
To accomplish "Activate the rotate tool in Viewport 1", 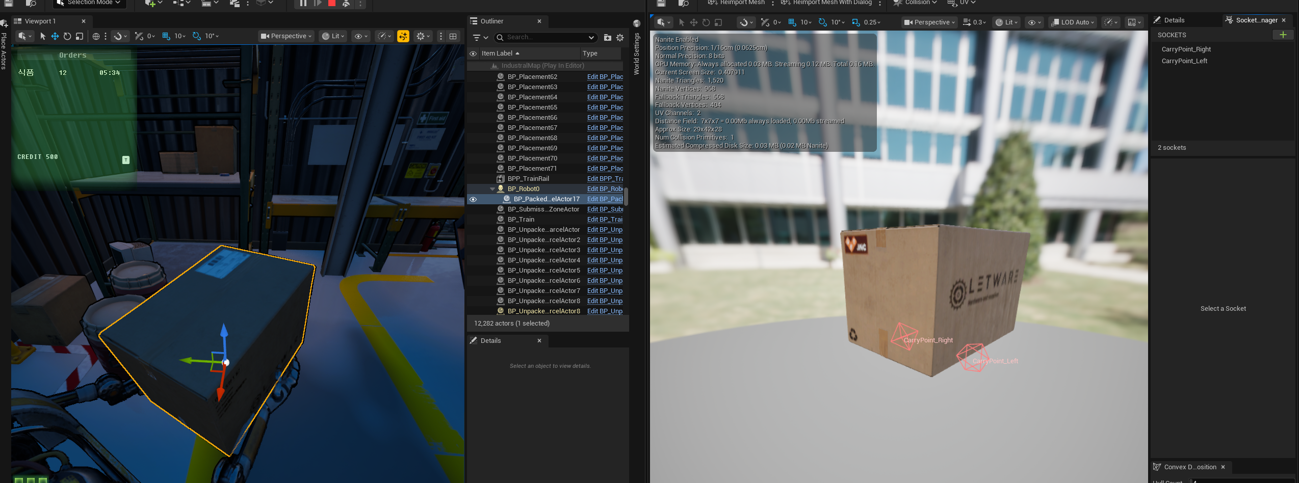I will (x=67, y=36).
